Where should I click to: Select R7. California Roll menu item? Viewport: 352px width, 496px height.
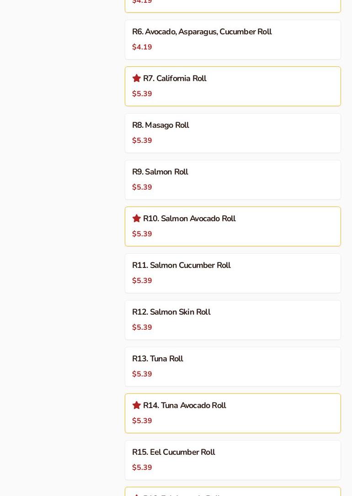coord(175,79)
